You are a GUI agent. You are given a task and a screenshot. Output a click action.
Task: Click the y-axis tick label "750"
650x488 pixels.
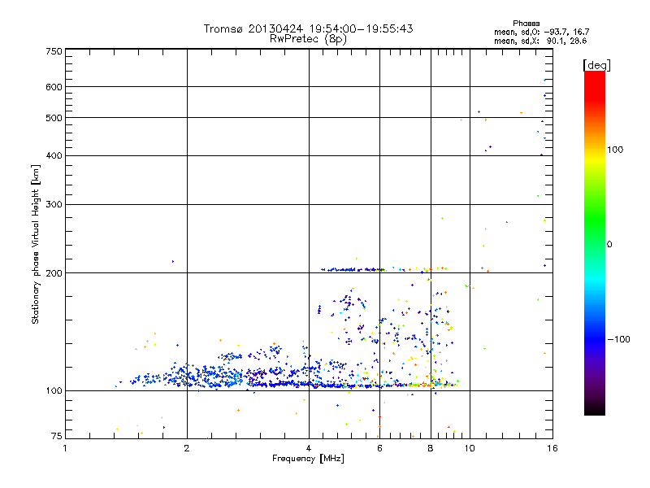pyautogui.click(x=54, y=51)
